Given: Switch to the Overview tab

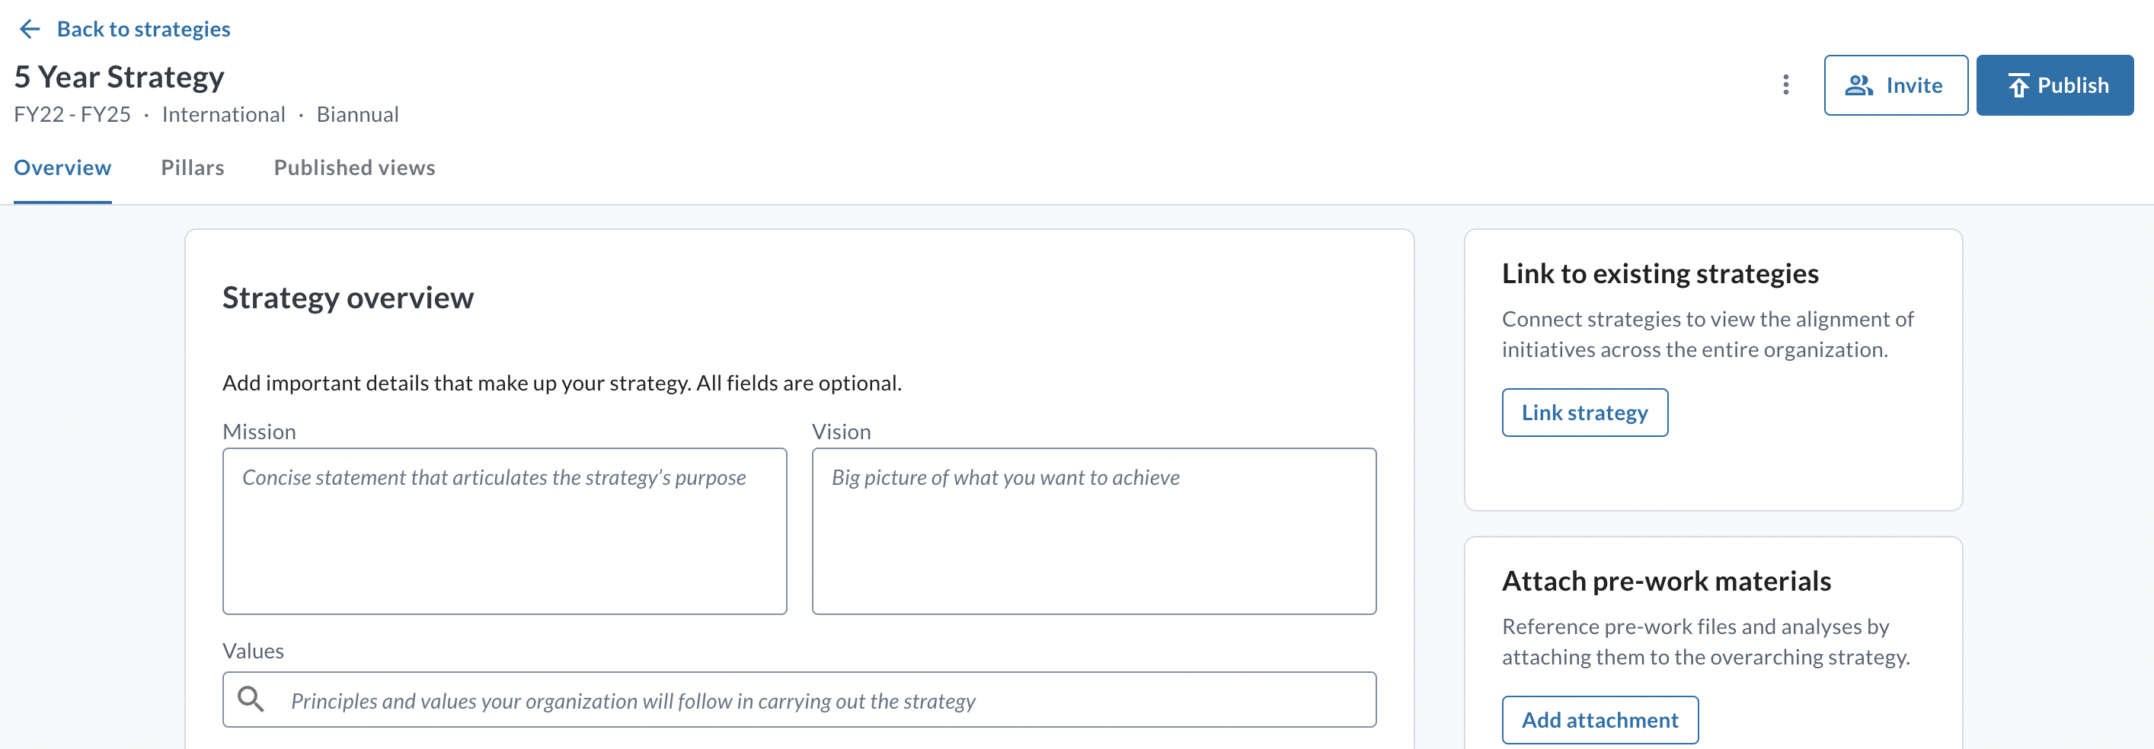Looking at the screenshot, I should point(62,168).
